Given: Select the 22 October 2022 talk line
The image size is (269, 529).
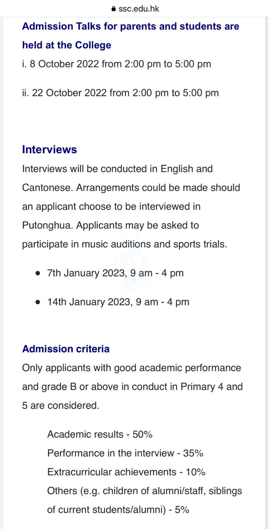Looking at the screenshot, I should pyautogui.click(x=120, y=93).
